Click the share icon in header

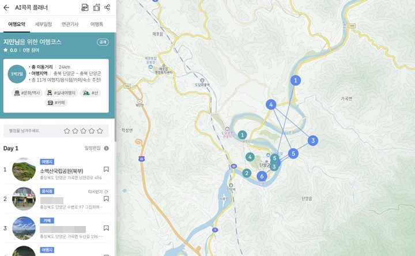(107, 7)
